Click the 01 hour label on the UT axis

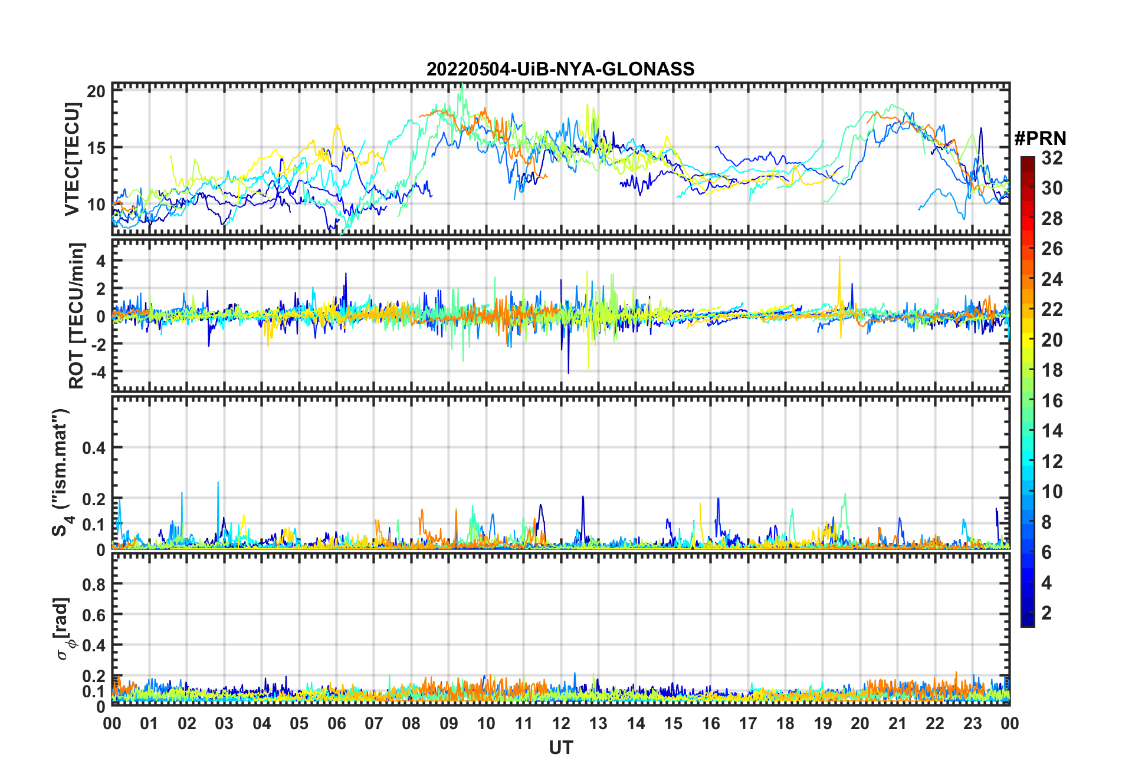pos(149,723)
